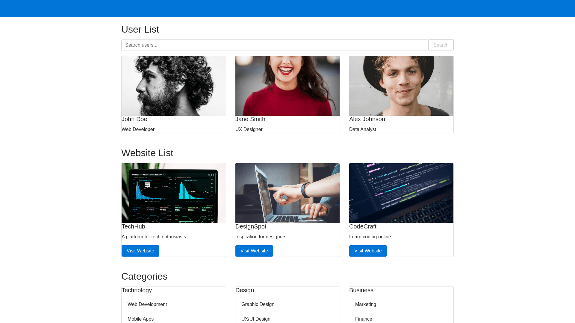
Task: Click the Search users input field
Action: [x=274, y=45]
